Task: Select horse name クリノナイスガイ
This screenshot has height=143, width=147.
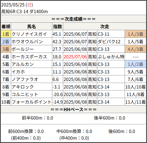Action: pyautogui.click(x=29, y=34)
